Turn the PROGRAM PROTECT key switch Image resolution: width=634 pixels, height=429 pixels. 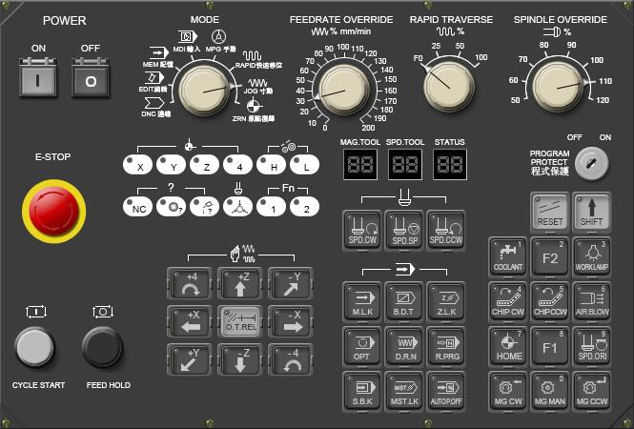(592, 163)
